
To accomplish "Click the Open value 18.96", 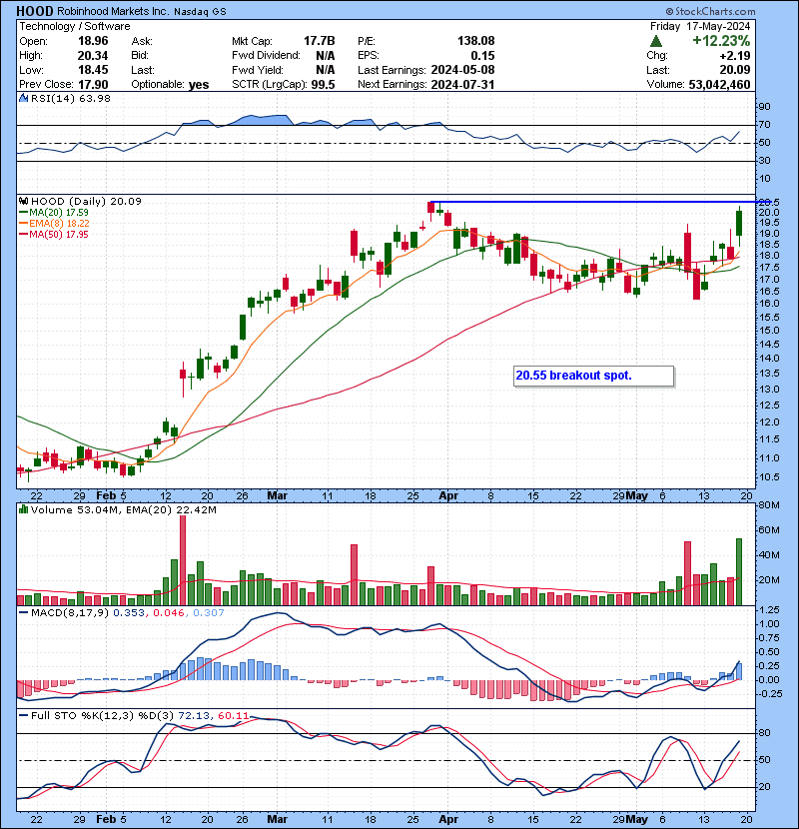I will point(93,41).
